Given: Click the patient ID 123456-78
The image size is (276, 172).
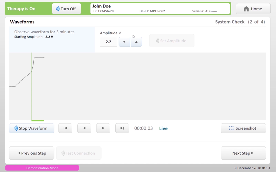Looking at the screenshot, I should 103,11.
